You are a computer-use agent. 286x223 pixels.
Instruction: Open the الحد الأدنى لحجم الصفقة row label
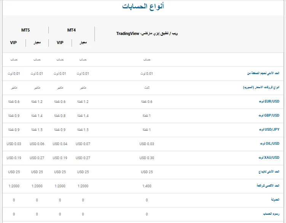(263, 73)
